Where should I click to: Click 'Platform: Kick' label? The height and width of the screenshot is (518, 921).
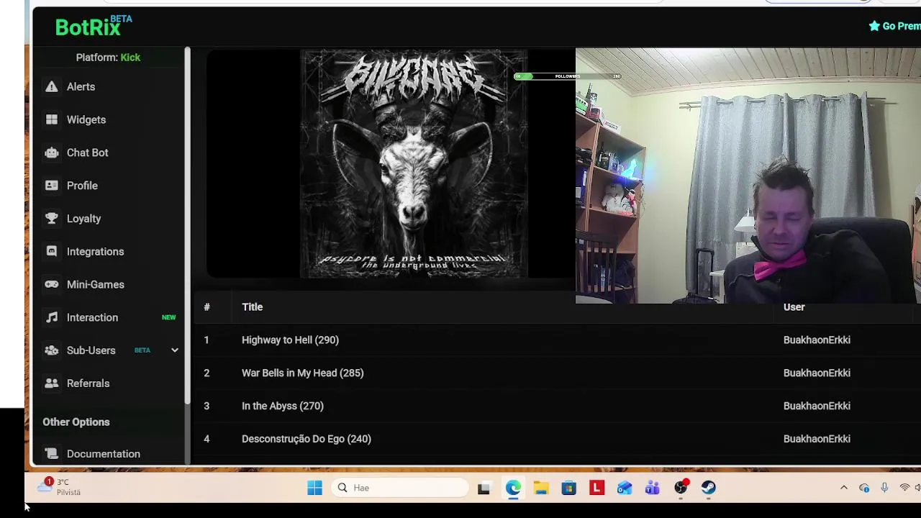click(108, 58)
